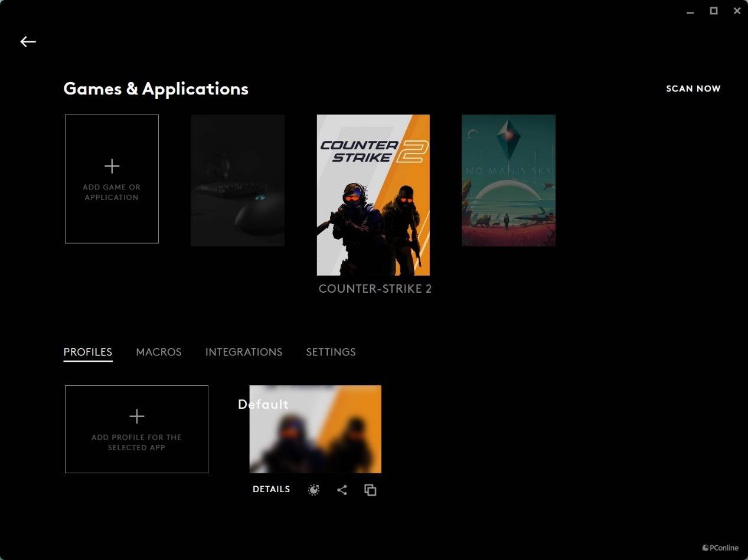Screen dimensions: 748x560
Task: Click SCAN NOW to detect games
Action: tap(693, 89)
